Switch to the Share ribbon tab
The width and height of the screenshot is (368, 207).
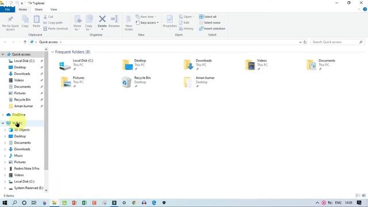coord(39,9)
